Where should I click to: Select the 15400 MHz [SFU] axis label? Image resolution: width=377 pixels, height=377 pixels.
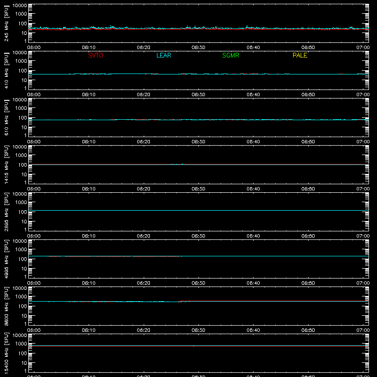pyautogui.click(x=6, y=353)
